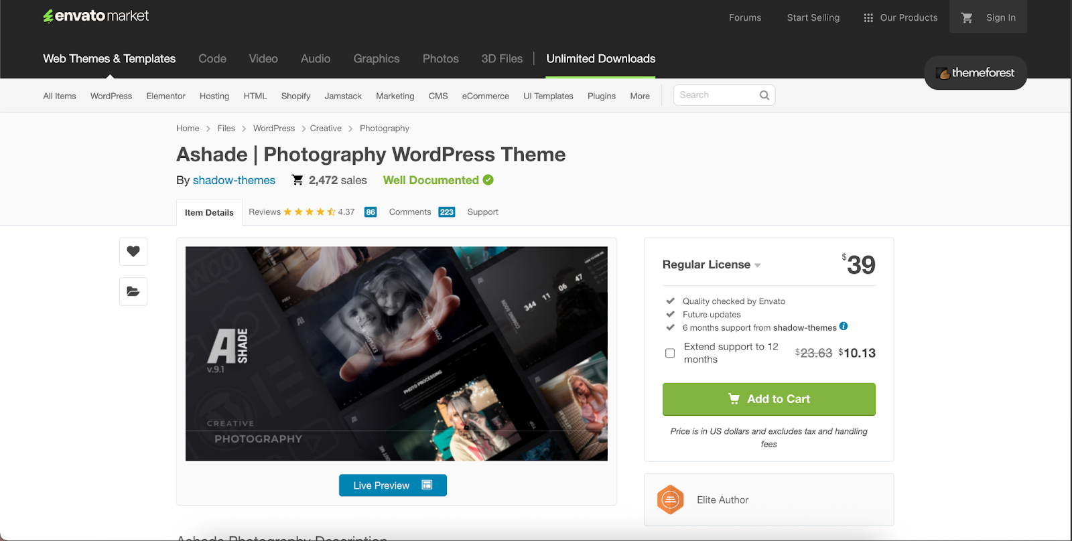Open the WordPress category menu
The width and height of the screenshot is (1072, 541).
click(x=111, y=96)
